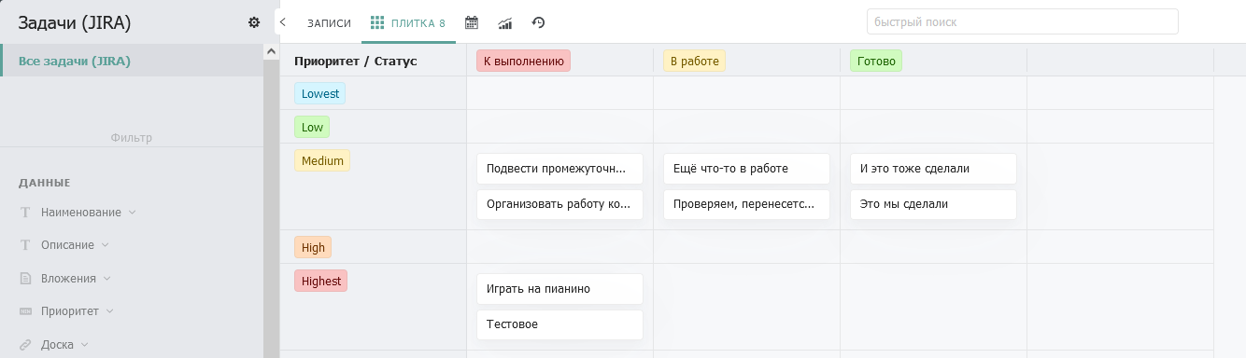This screenshot has width=1246, height=358.
Task: Switch to the calendar view icon
Action: tap(472, 22)
